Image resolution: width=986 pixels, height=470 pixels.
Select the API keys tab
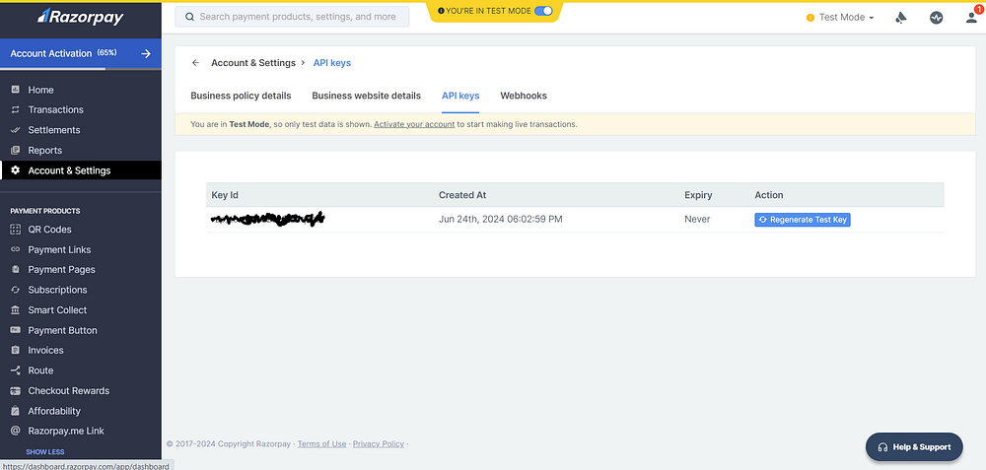pos(460,97)
